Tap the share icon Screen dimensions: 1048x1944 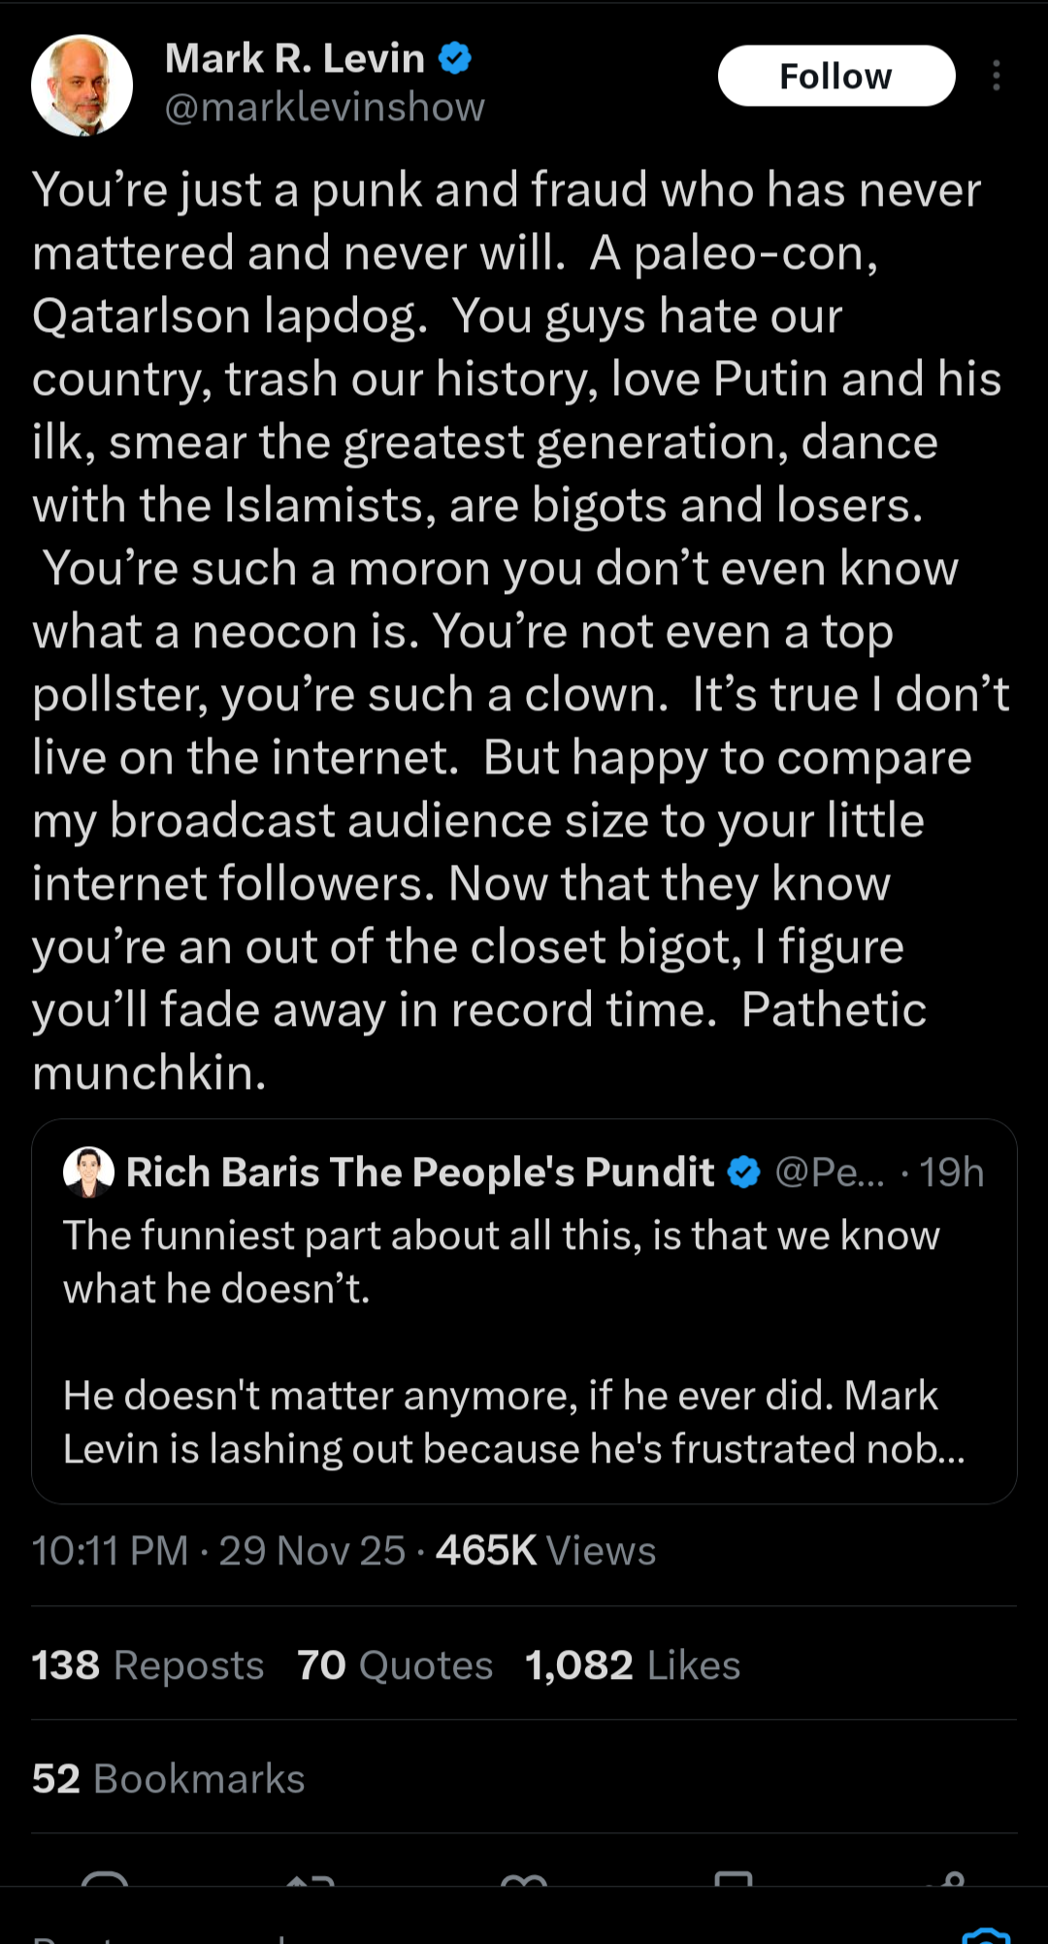click(945, 1881)
